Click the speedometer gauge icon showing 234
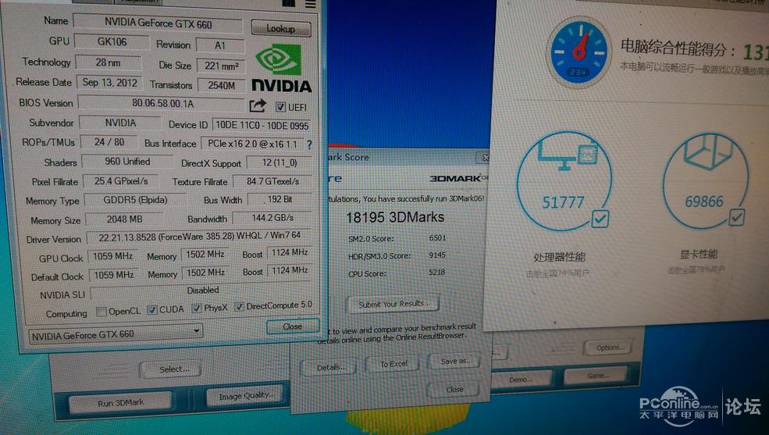This screenshot has height=435, width=769. coord(579,52)
